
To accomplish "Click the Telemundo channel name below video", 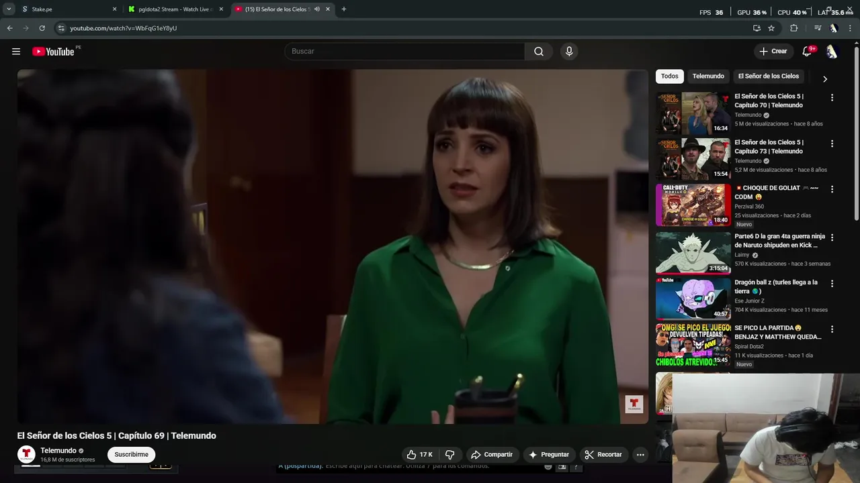I will coord(58,451).
